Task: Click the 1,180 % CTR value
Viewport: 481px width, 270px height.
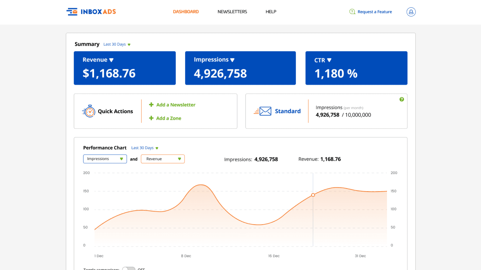Action: pyautogui.click(x=336, y=73)
